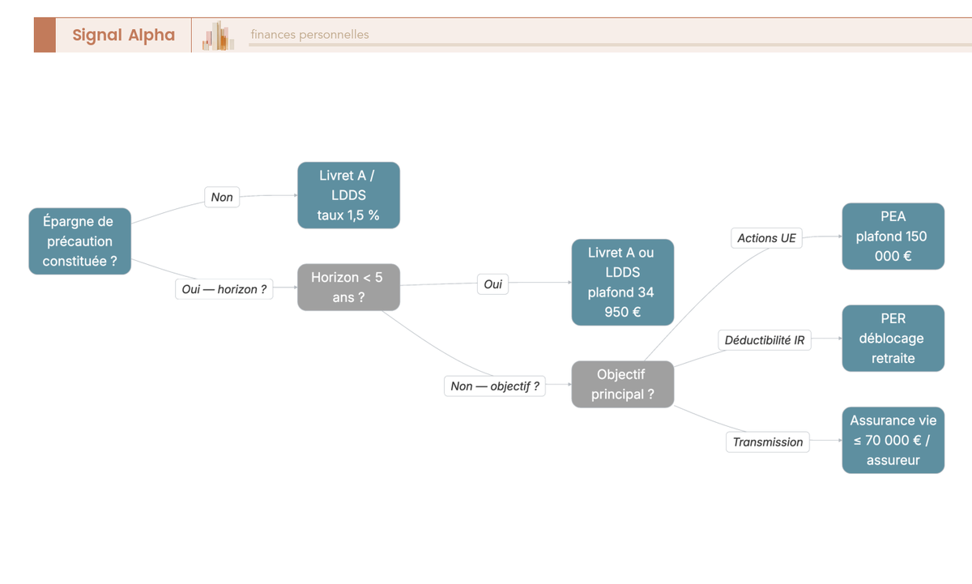The height and width of the screenshot is (584, 972).
Task: Click the Non — objectif ? edge label
Action: click(495, 386)
